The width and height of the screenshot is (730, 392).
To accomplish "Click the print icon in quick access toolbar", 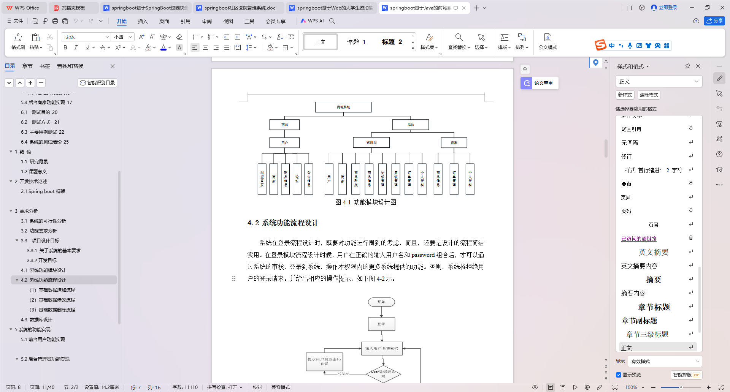I will 55,21.
